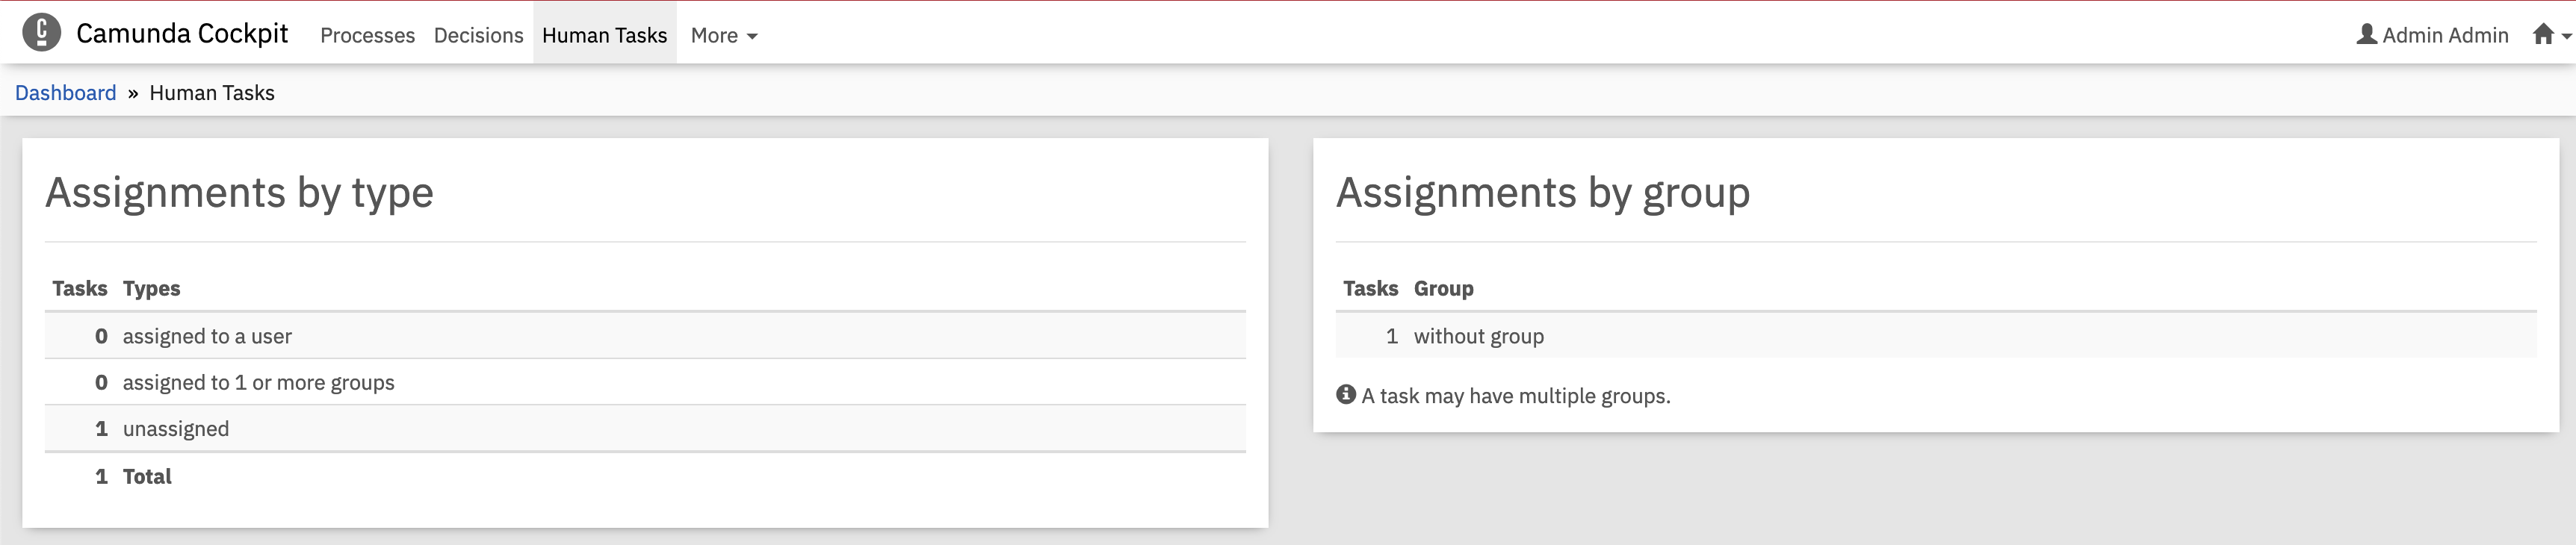2576x545 pixels.
Task: Open the home icon app switcher
Action: tap(2550, 35)
